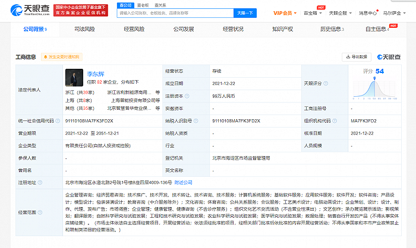Click the organization code MA7FK3FD2
Image resolution: width=416 pixels, height=248 pixels.
point(364,121)
